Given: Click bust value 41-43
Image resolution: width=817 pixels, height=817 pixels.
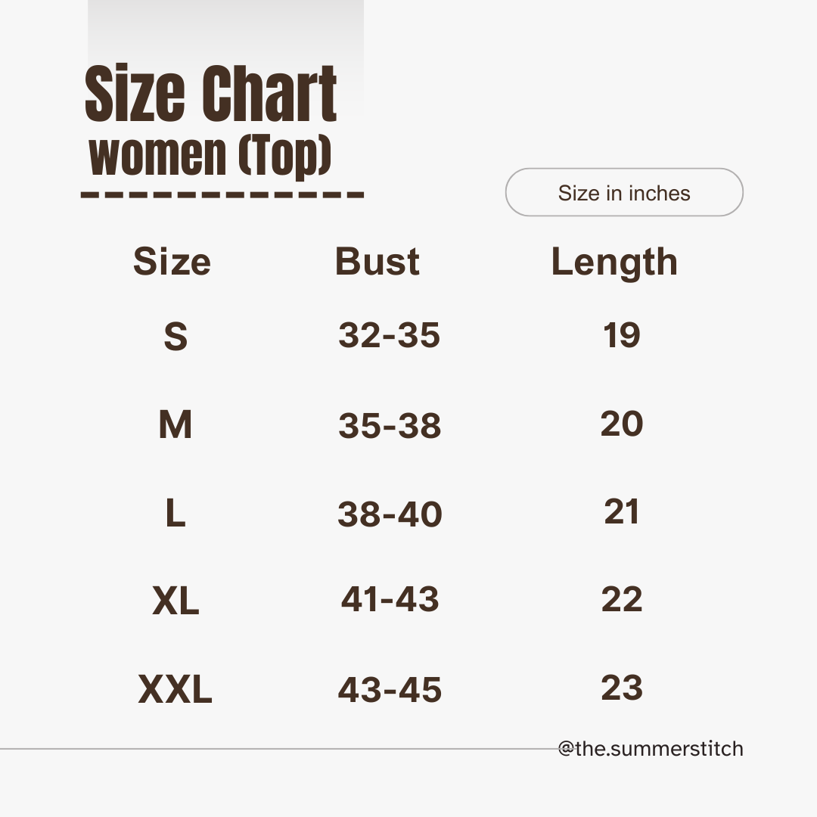Looking at the screenshot, I should pyautogui.click(x=390, y=598).
